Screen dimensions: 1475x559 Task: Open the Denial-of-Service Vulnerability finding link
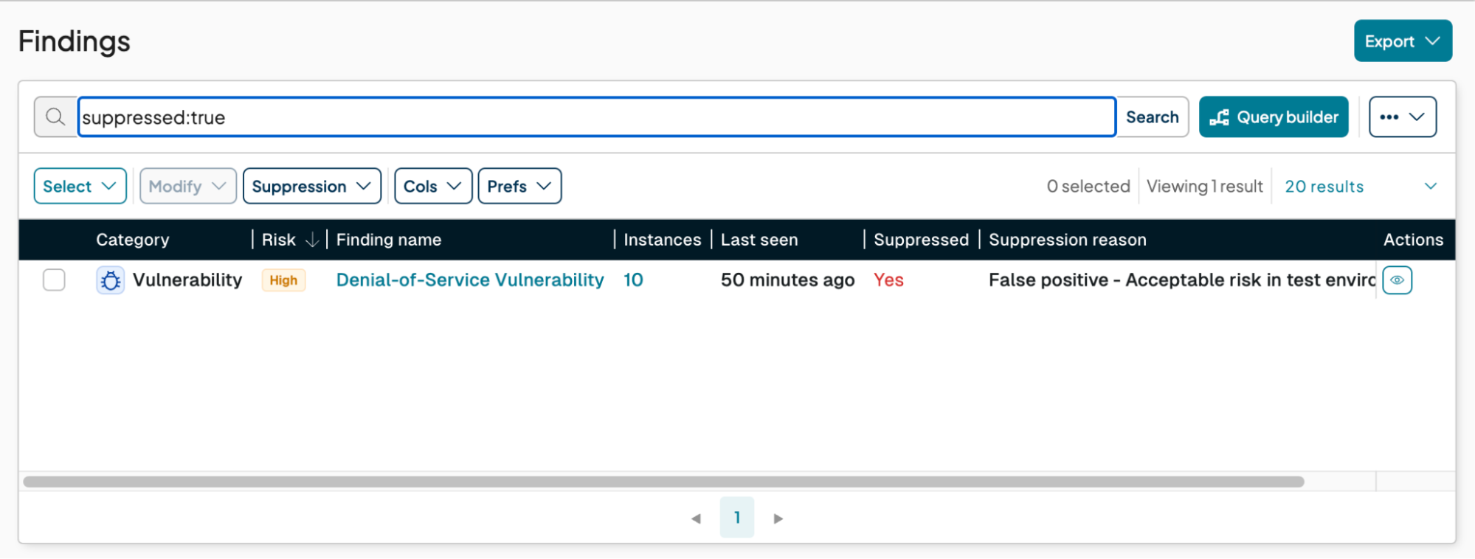(470, 280)
